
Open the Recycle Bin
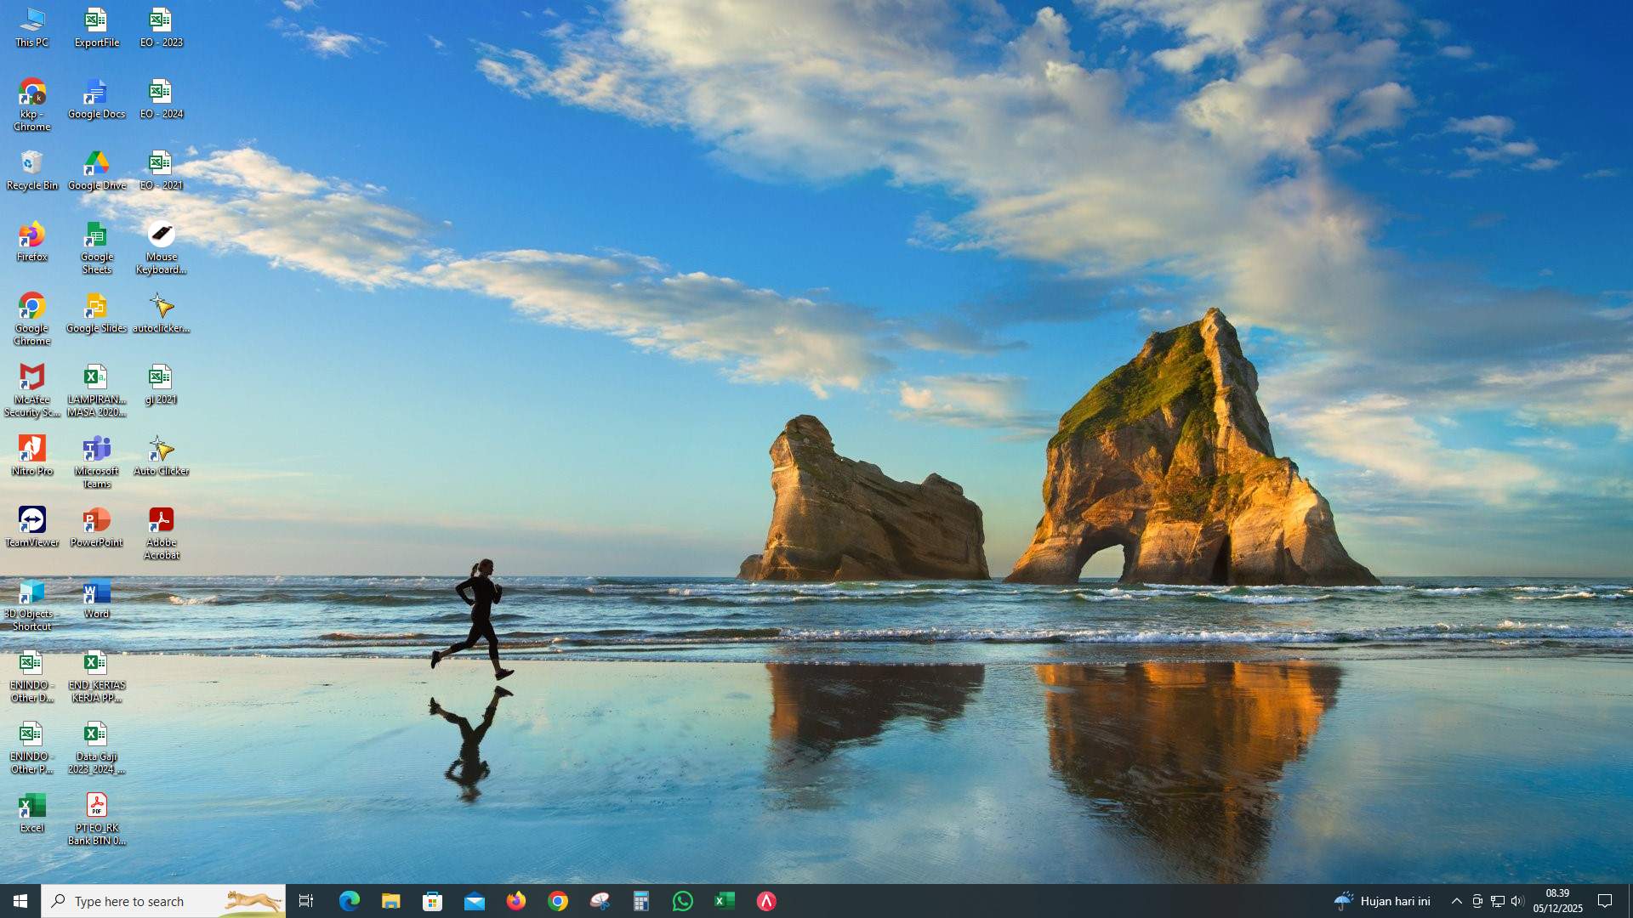tap(31, 166)
